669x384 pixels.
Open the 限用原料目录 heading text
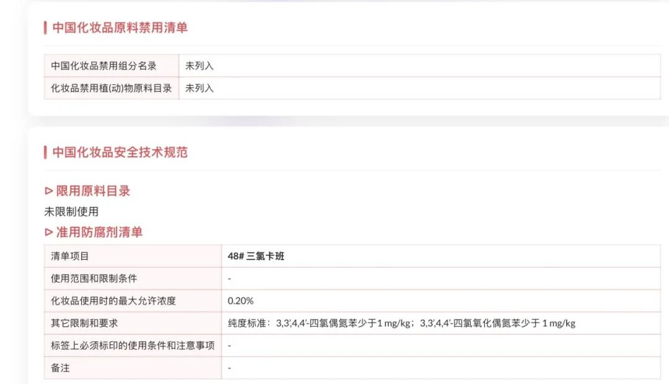coord(93,191)
